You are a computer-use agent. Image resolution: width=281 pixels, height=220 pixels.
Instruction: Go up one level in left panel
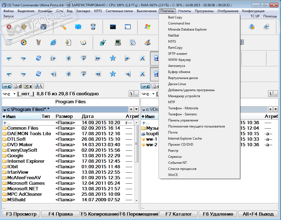pos(137,94)
